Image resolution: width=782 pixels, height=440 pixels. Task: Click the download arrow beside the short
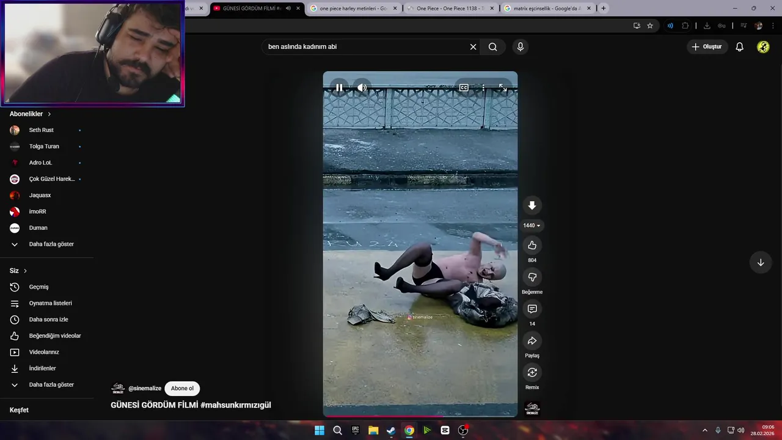pos(532,206)
